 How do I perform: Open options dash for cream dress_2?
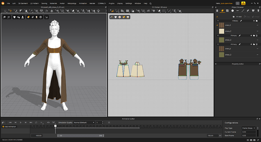pos(258,31)
